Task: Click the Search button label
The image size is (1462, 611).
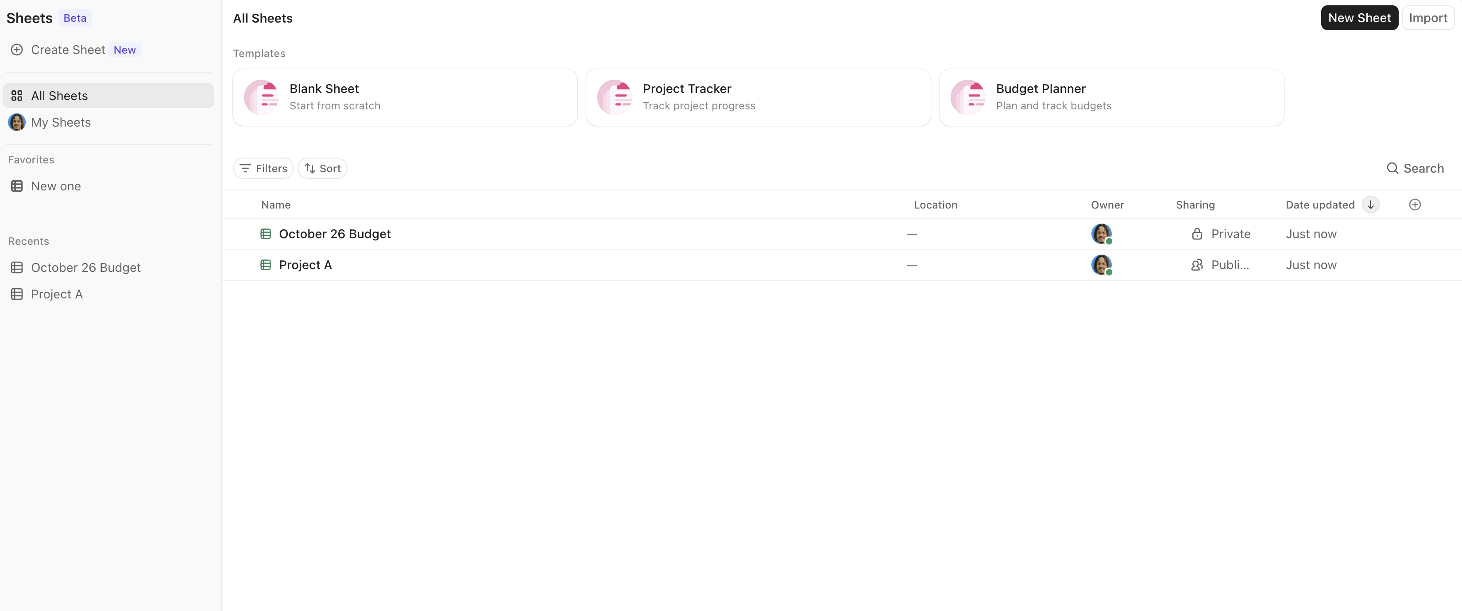Action: point(1423,169)
